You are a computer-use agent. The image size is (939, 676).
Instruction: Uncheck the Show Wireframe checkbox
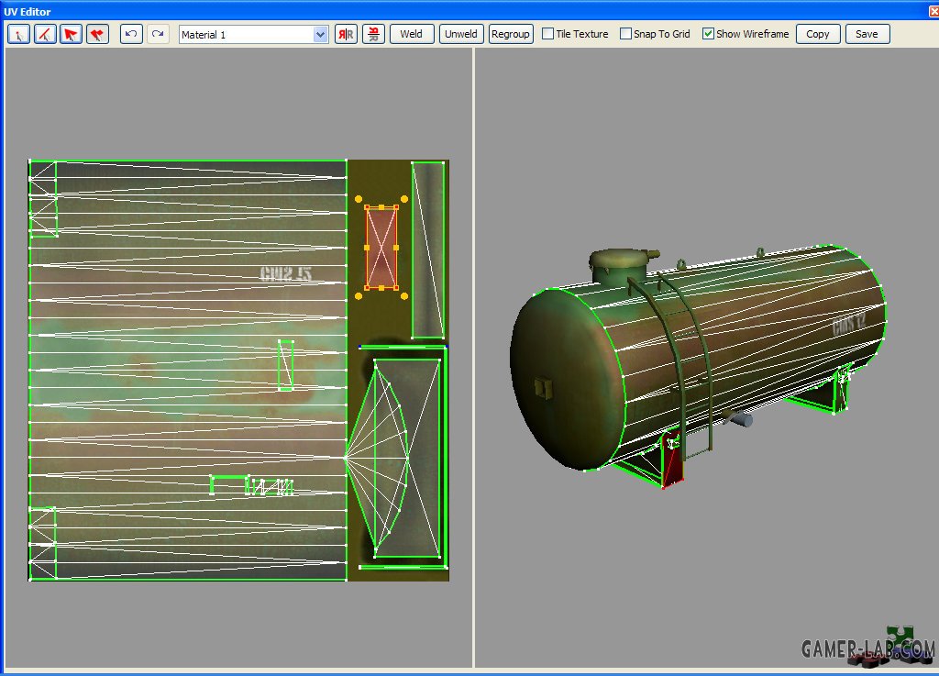[708, 34]
